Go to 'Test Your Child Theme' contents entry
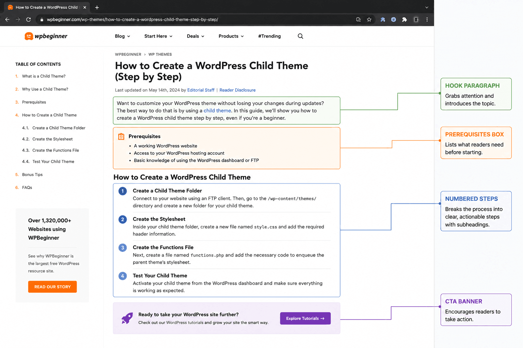This screenshot has height=348, width=523. click(53, 161)
